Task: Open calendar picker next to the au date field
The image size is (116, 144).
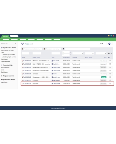Action: click(x=70, y=55)
